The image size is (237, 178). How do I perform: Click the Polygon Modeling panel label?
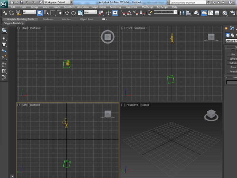[13, 23]
